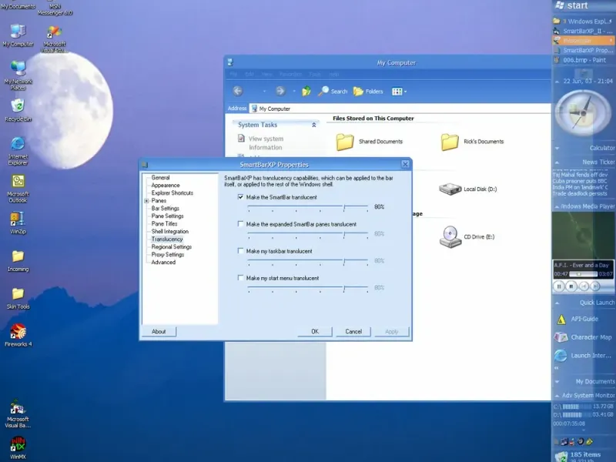The width and height of the screenshot is (616, 462).
Task: Open the Recycle Bin desktop icon
Action: point(18,110)
